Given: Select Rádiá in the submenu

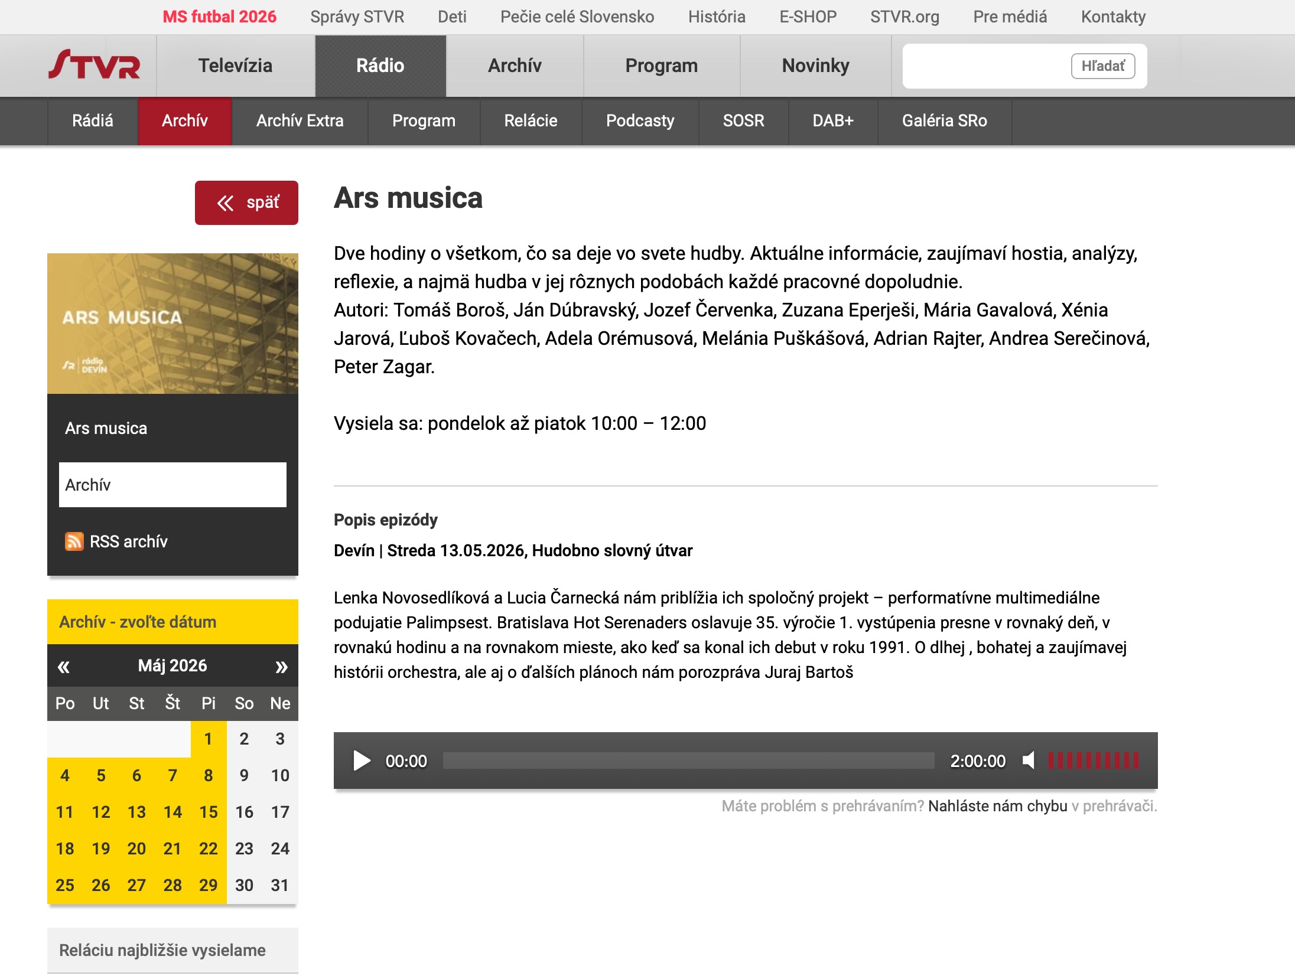Looking at the screenshot, I should tap(93, 121).
